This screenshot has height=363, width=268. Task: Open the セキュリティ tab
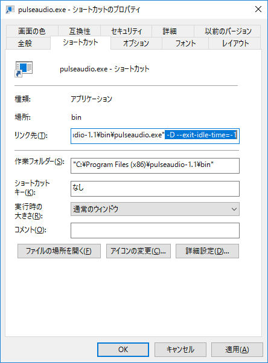pos(126,31)
